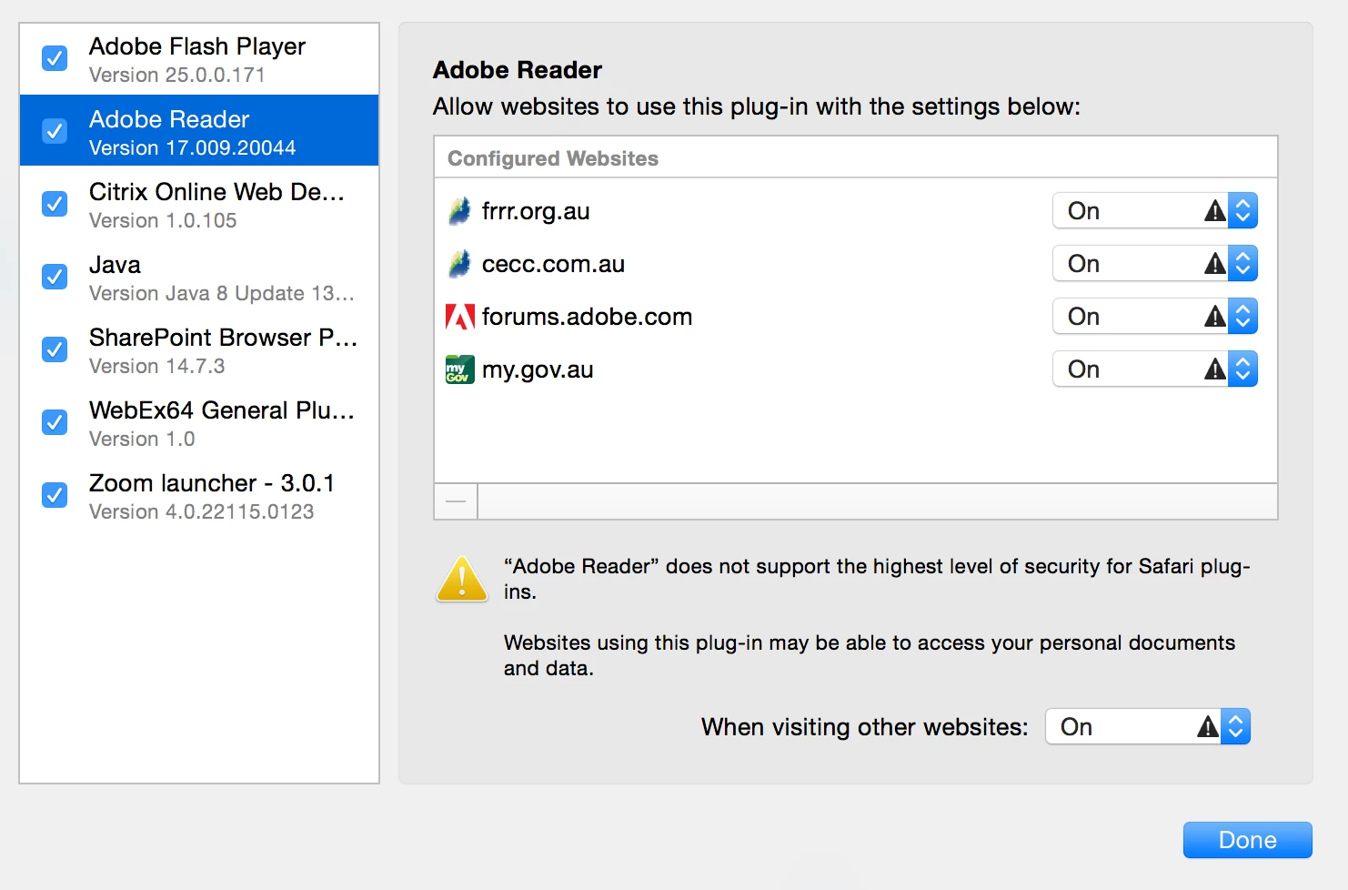This screenshot has height=890, width=1348.
Task: Click the 'When visiting other websites:' label
Action: pos(864,727)
